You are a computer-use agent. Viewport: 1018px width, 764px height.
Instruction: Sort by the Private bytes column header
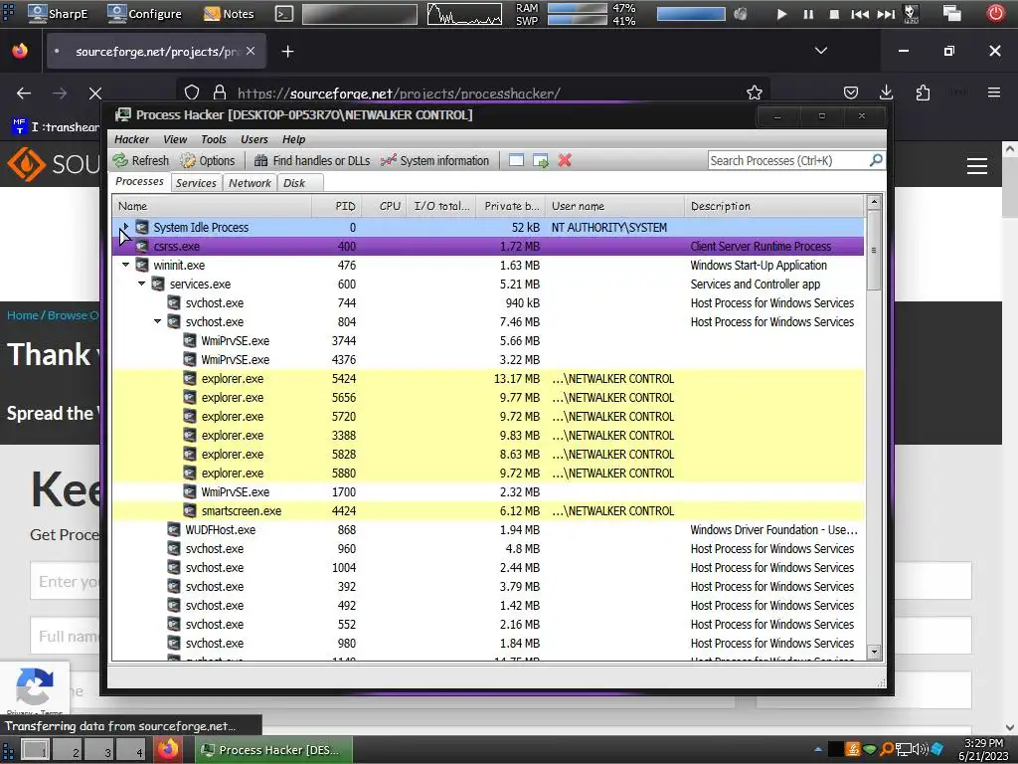[x=510, y=206]
